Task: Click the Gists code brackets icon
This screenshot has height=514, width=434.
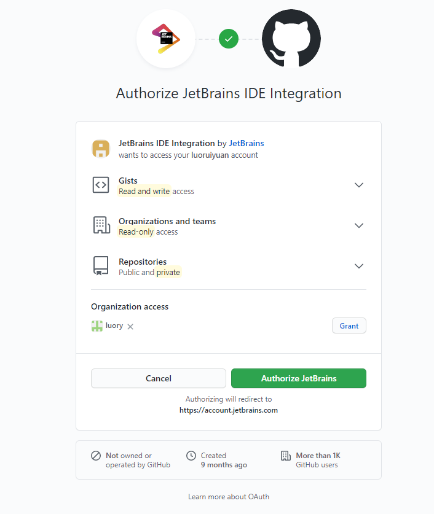Action: click(101, 185)
